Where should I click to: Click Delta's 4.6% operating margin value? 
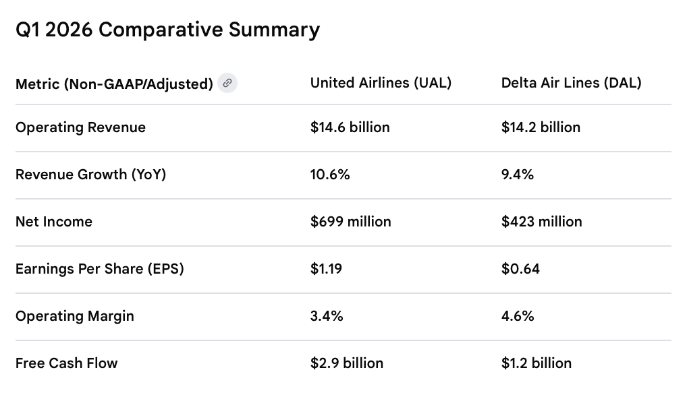(518, 316)
